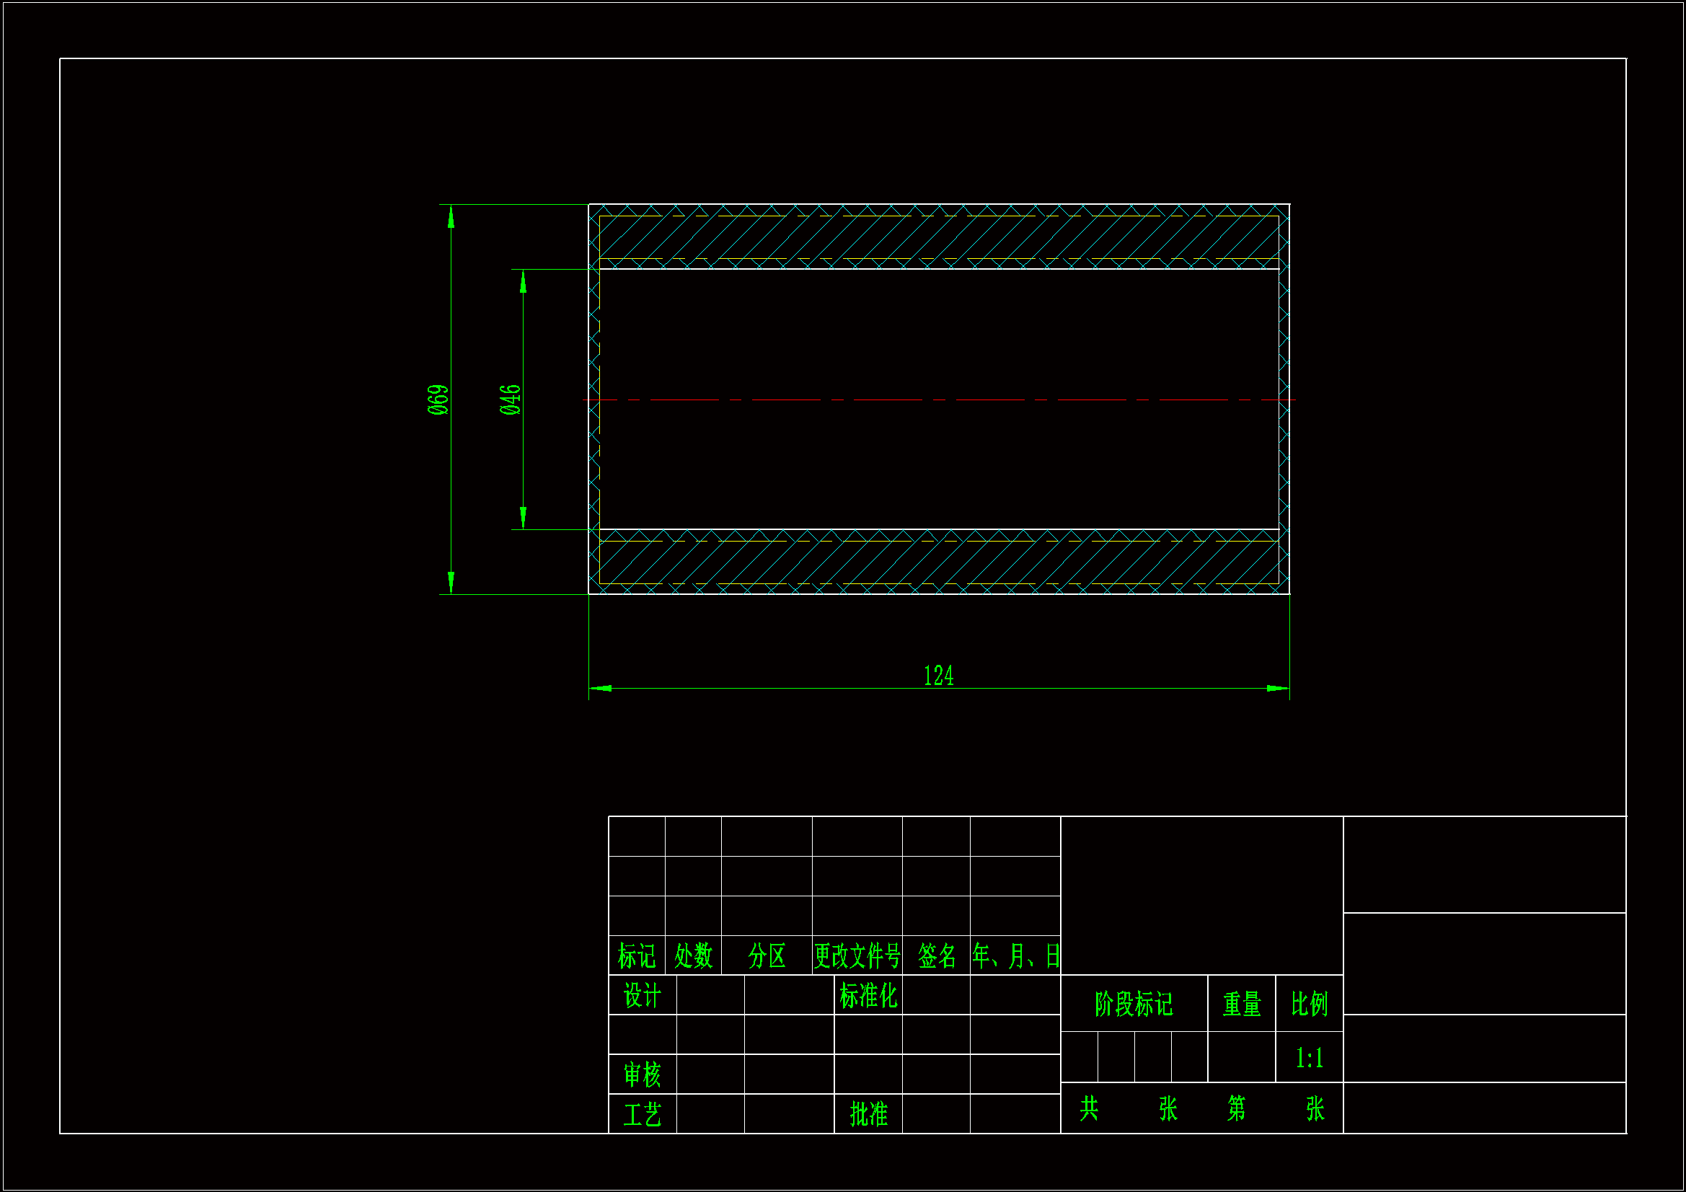Click the 1:1 scale value text
This screenshot has height=1192, width=1686.
(x=1310, y=1059)
